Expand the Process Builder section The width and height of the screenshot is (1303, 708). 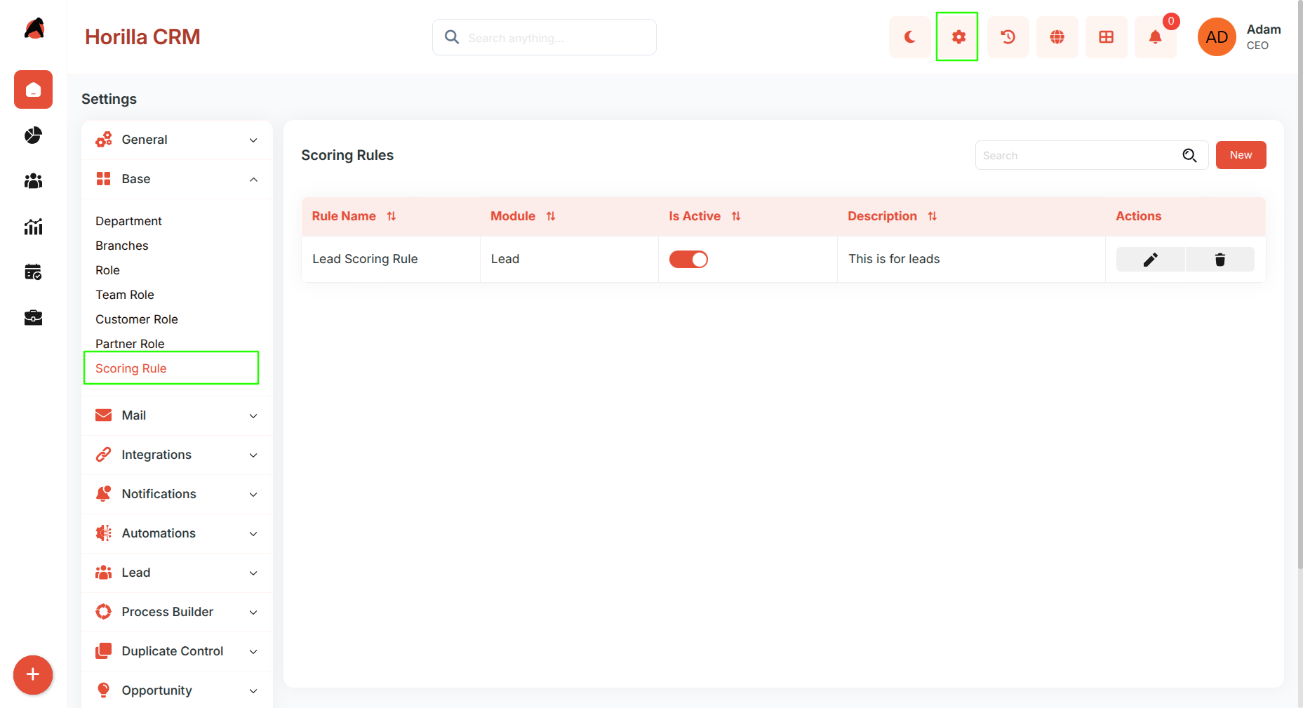pos(177,612)
